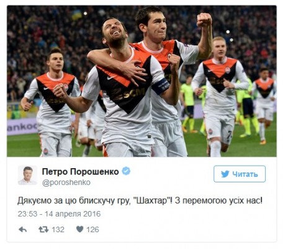283x249 pixels.
Task: Click the player running on the left
Action: pos(52,103)
